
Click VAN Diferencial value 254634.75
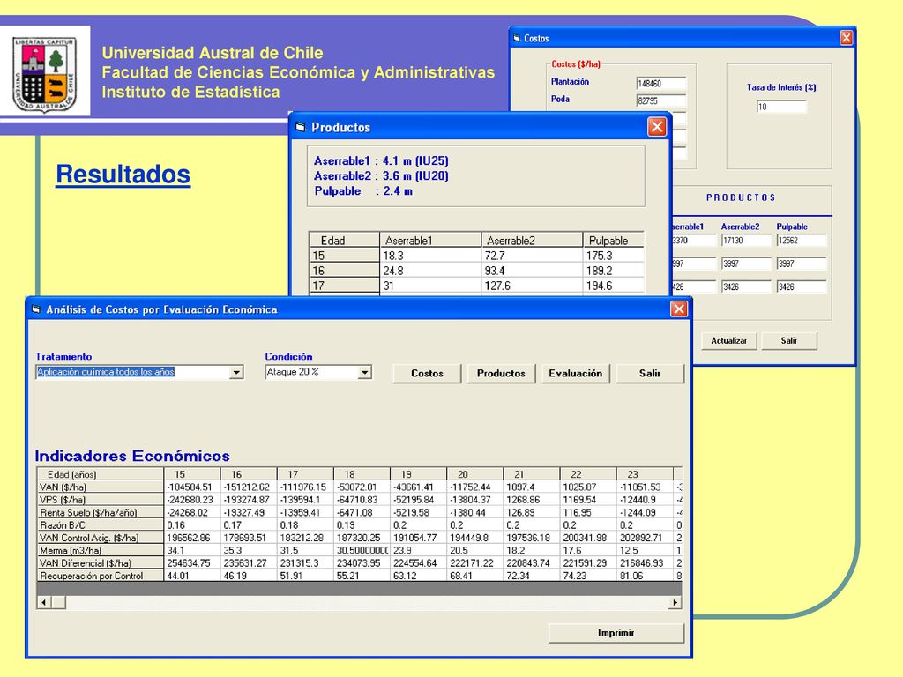191,563
